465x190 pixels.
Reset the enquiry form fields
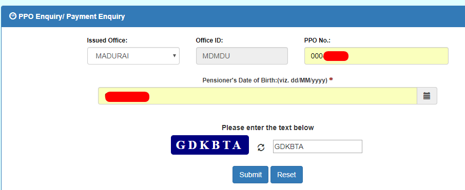pos(286,175)
